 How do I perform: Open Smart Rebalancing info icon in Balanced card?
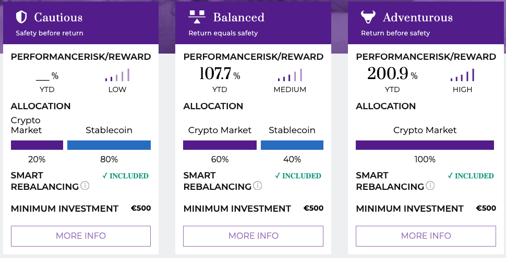258,186
